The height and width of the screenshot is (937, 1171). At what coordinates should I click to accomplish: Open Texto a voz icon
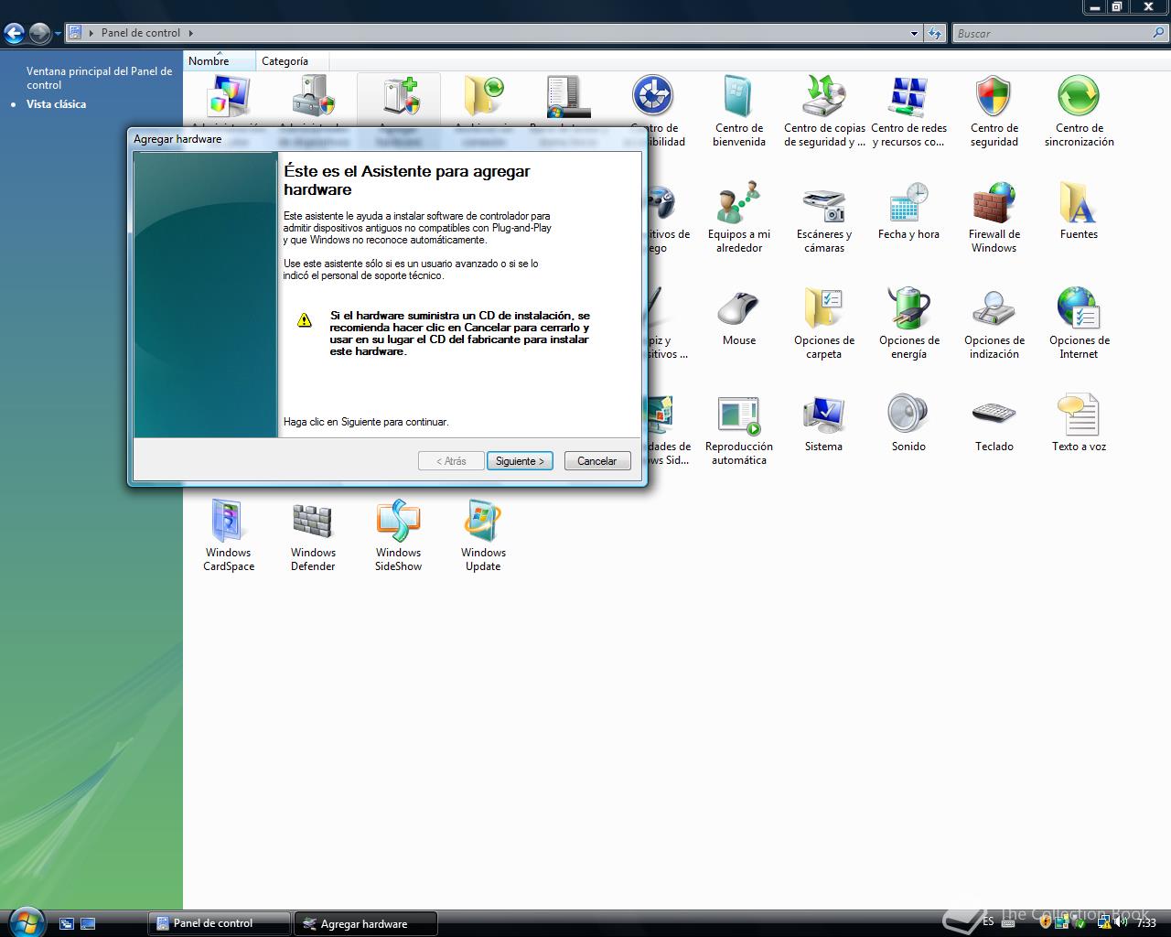tap(1079, 415)
